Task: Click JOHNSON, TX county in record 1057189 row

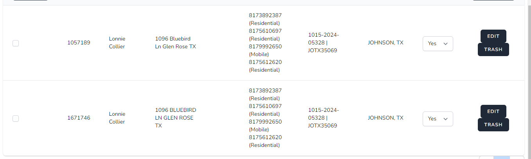Action: click(386, 43)
